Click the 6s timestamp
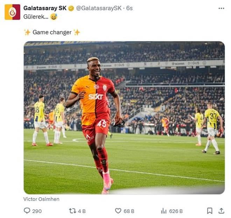 (129, 8)
